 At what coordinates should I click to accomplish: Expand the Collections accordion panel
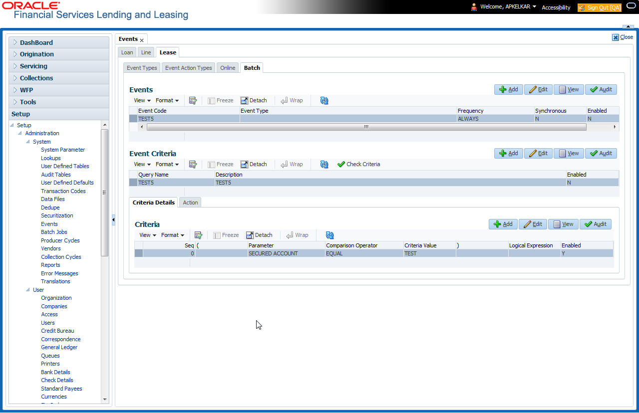click(59, 78)
